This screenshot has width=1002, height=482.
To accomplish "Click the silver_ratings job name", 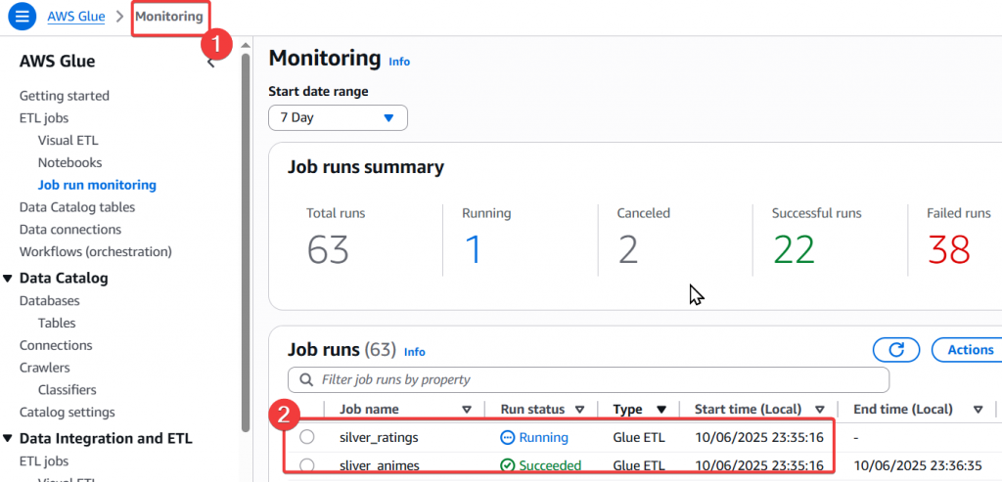I will point(379,437).
